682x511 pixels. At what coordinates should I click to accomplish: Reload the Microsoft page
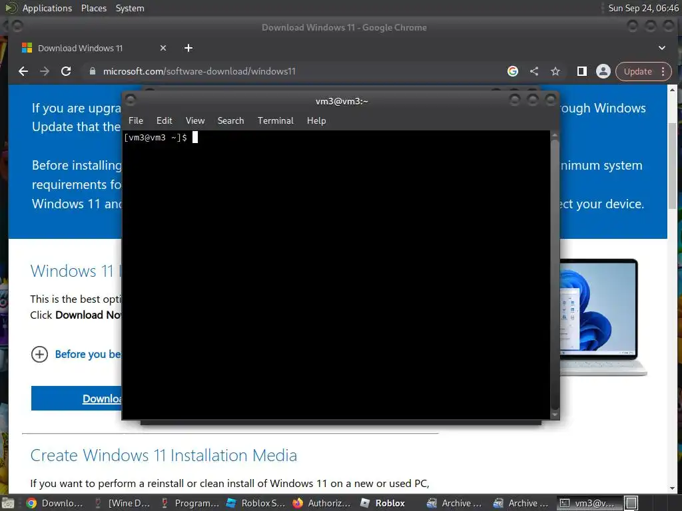tap(66, 71)
